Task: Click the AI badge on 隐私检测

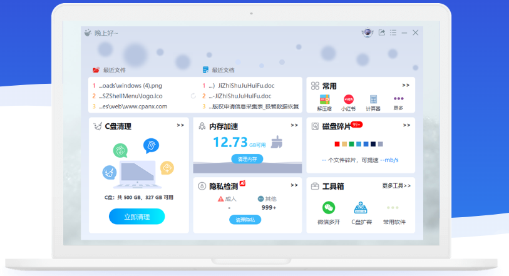Action: coord(242,183)
